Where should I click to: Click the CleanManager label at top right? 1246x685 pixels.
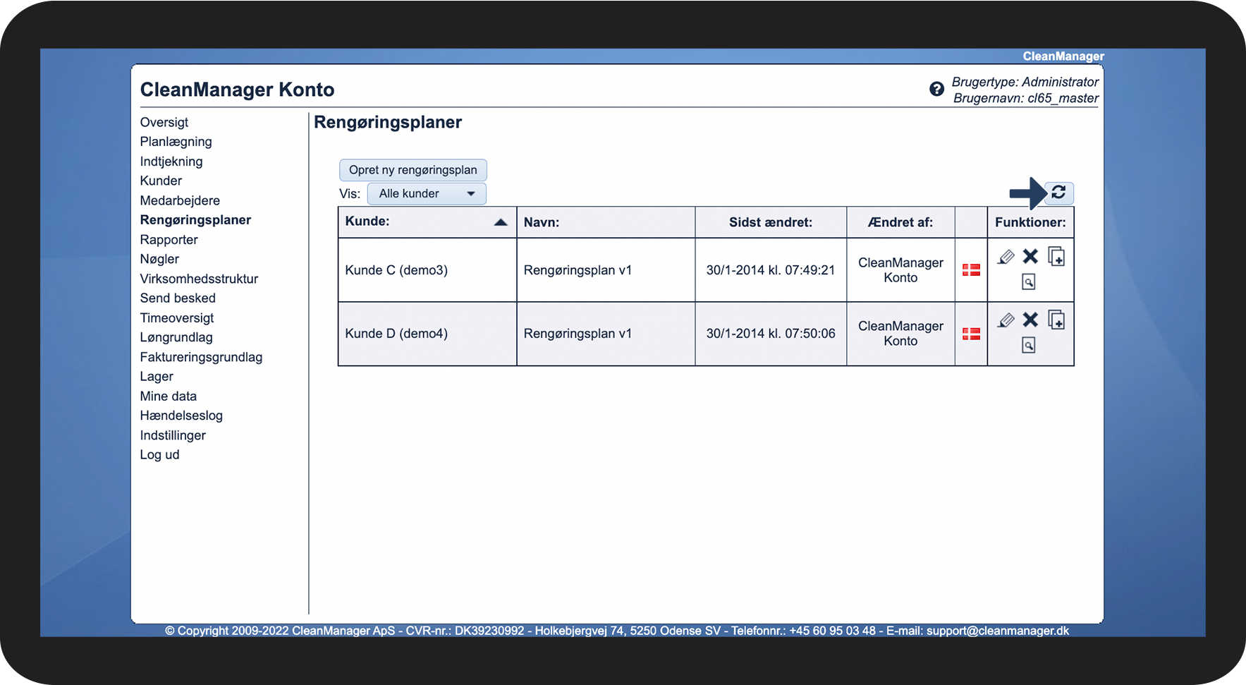point(1063,56)
